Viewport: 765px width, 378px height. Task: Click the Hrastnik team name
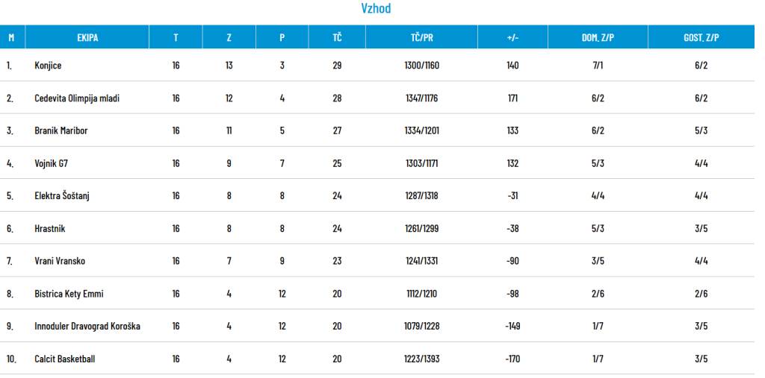(x=50, y=228)
